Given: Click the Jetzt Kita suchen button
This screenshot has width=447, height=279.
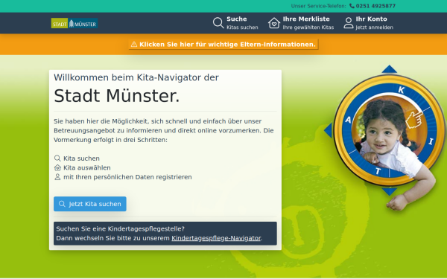Looking at the screenshot, I should pos(90,204).
